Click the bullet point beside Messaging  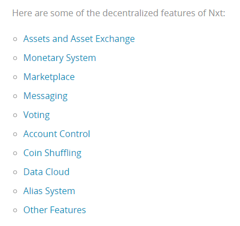15,96
